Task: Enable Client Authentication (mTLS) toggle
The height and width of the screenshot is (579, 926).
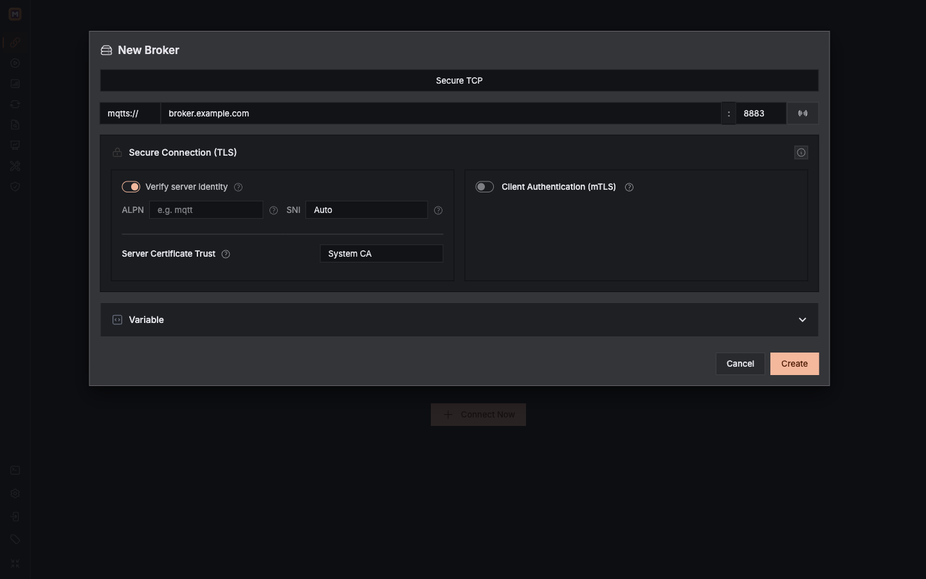Action: 484,187
